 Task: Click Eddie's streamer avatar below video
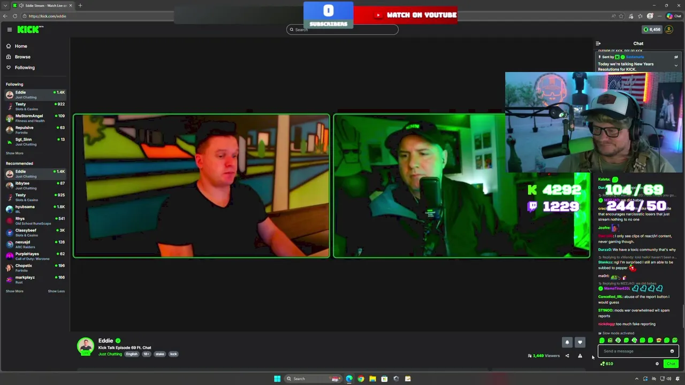[86, 346]
